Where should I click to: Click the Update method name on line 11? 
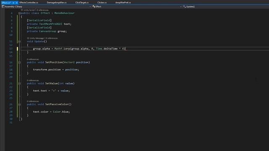coord(39,42)
